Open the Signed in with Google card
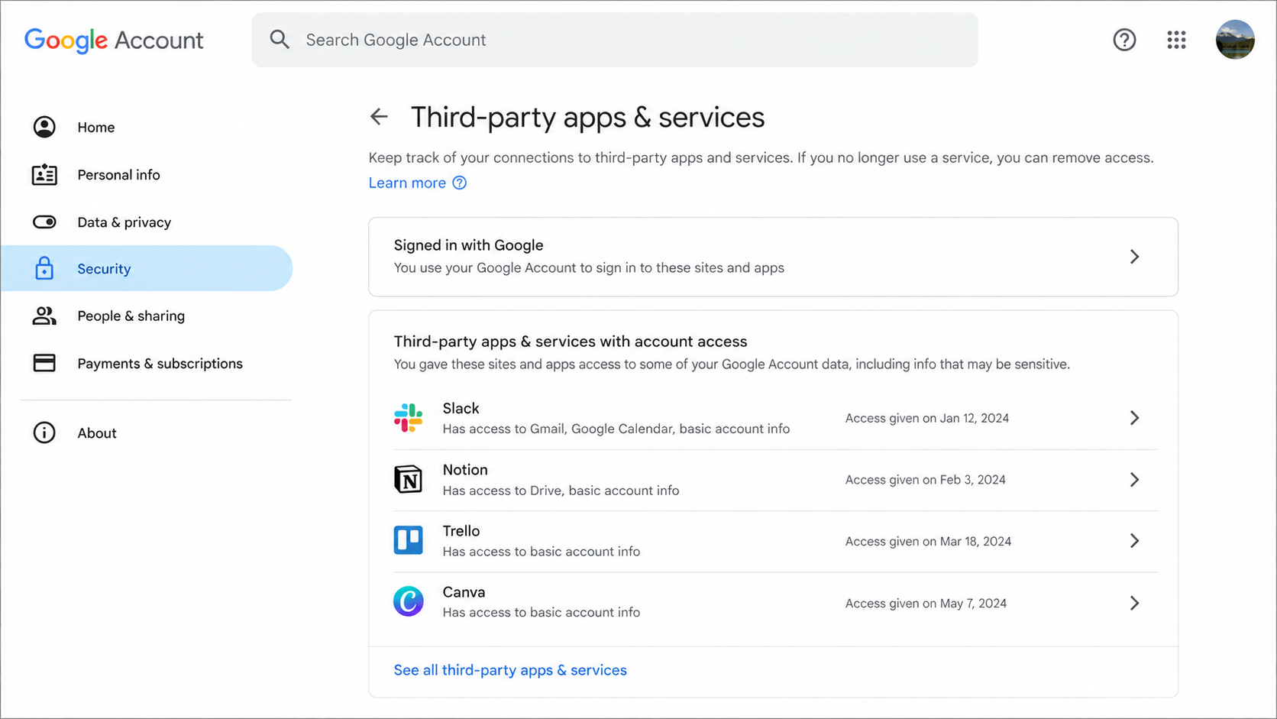1277x719 pixels. [x=773, y=257]
